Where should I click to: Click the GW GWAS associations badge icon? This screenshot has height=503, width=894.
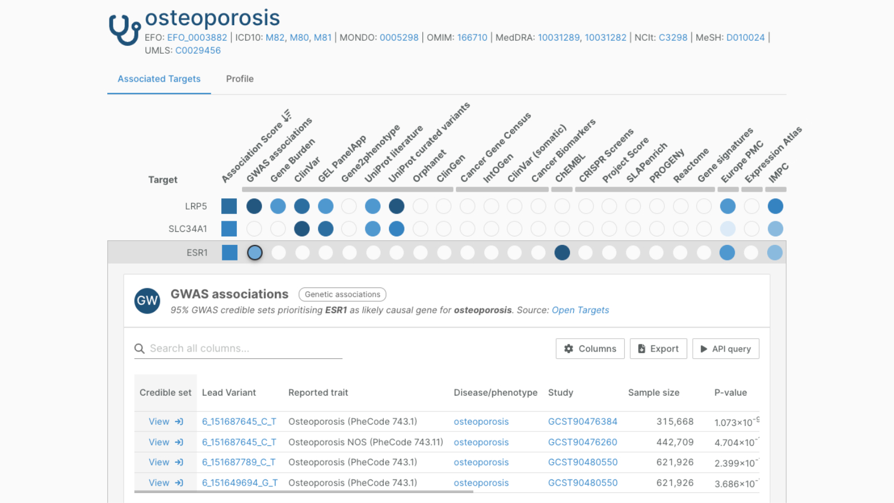(148, 301)
